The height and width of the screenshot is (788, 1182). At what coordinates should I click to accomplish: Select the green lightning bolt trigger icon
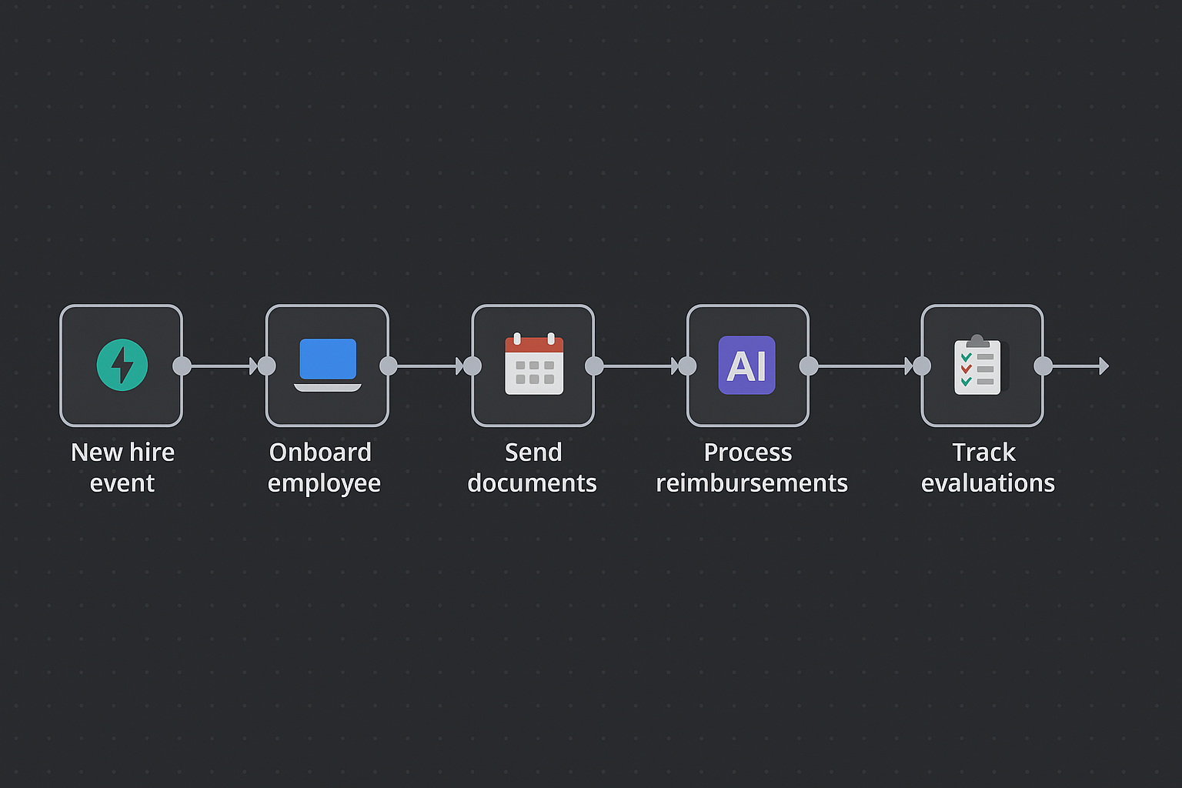point(122,366)
